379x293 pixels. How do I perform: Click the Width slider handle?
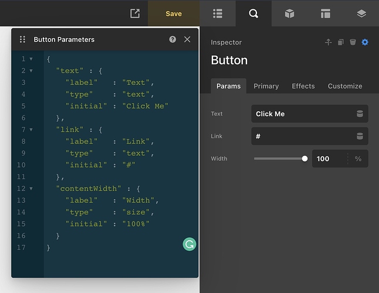click(x=304, y=158)
